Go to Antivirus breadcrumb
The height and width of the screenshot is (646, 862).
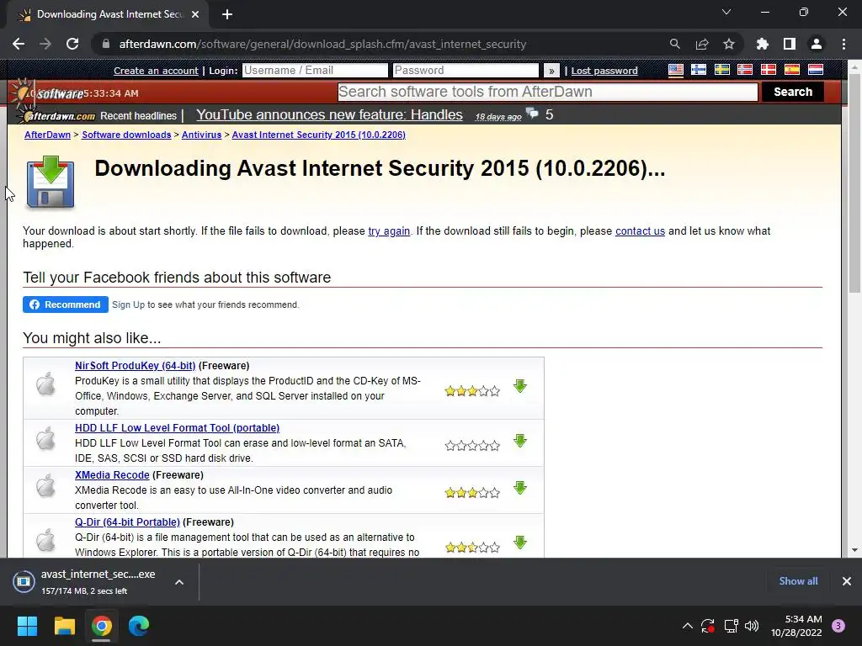pyautogui.click(x=201, y=135)
